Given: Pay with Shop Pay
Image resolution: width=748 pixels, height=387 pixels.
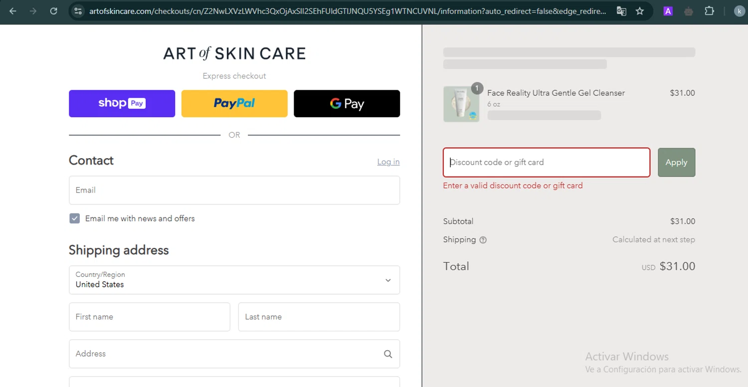Looking at the screenshot, I should [122, 104].
